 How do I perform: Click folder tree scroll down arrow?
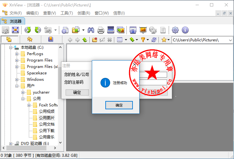pos(60,143)
